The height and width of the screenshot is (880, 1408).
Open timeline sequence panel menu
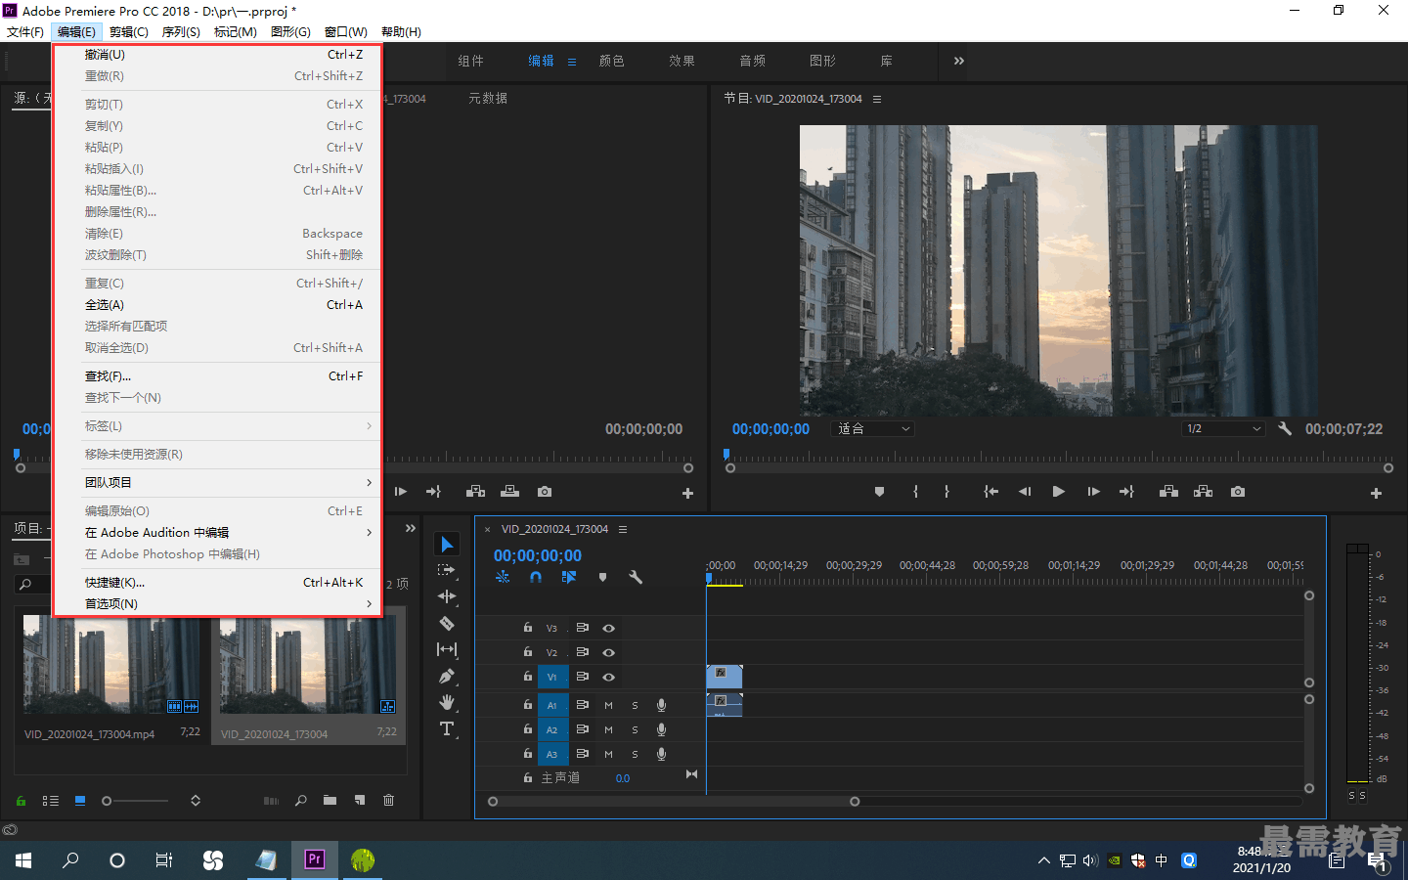coord(623,529)
